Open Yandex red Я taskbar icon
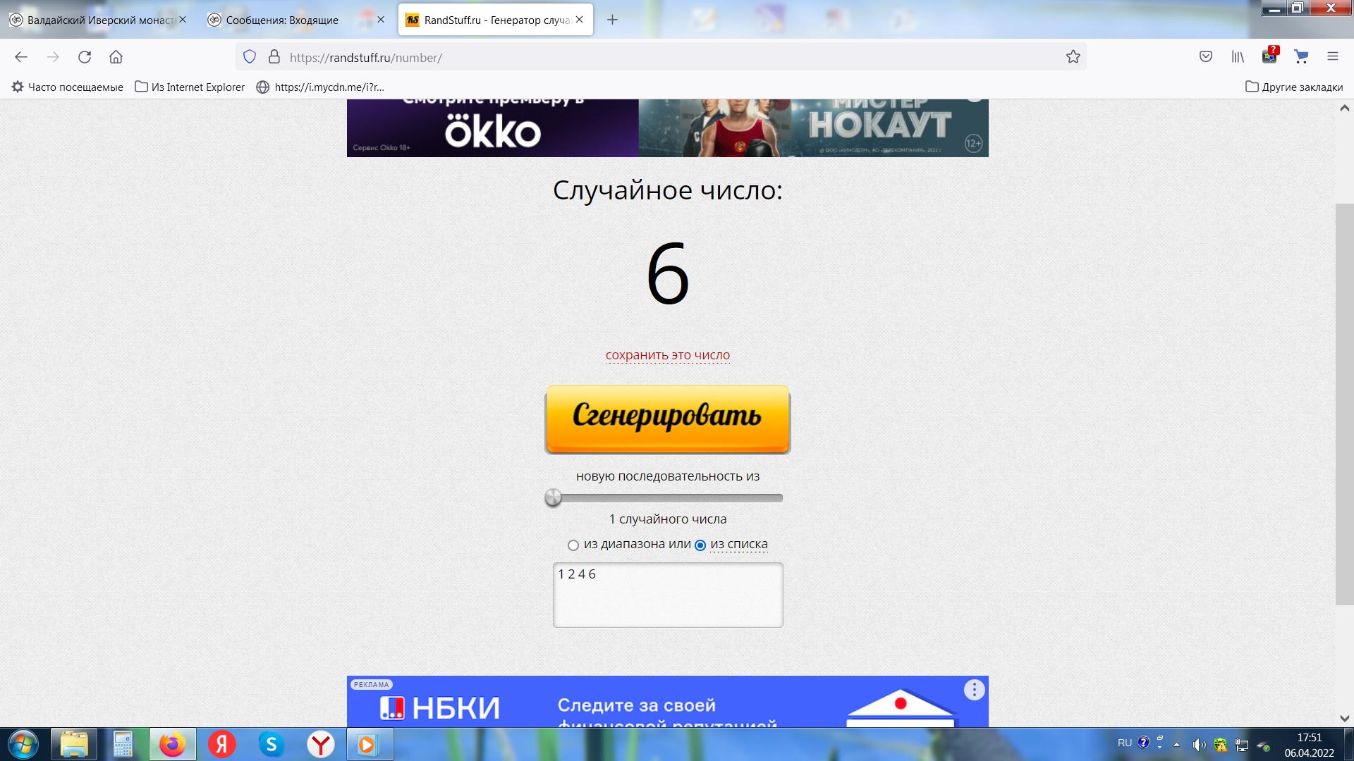Viewport: 1354px width, 761px height. 221,744
